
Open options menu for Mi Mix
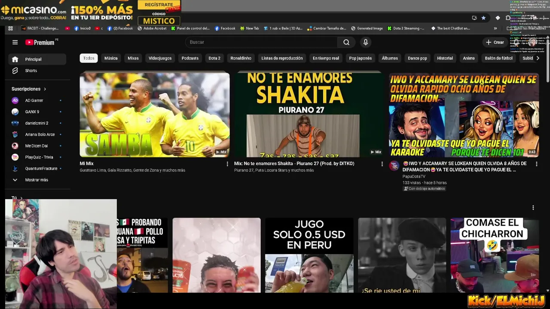tap(227, 164)
